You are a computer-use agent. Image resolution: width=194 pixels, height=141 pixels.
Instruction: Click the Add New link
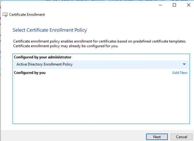click(x=180, y=73)
